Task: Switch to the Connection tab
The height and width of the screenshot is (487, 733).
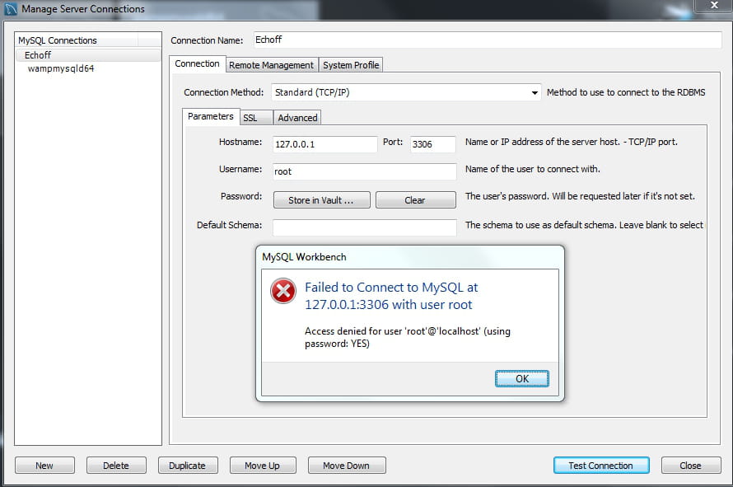Action: (x=198, y=63)
